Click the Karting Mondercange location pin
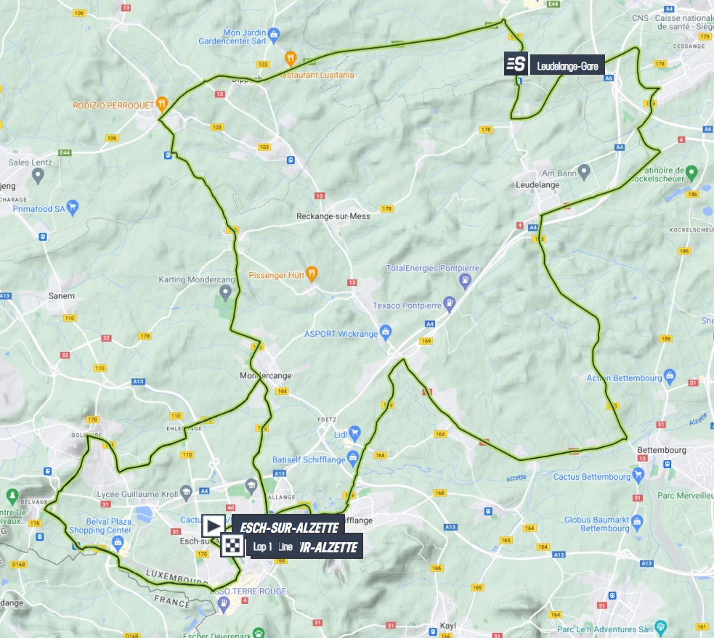The image size is (714, 638). coord(225,293)
